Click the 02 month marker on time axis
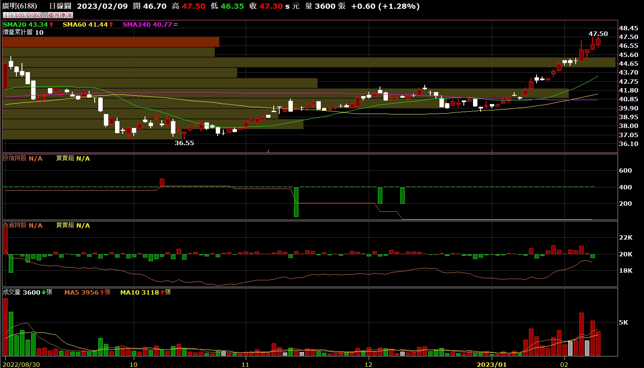Screen dimensions: 644x368 564,364
